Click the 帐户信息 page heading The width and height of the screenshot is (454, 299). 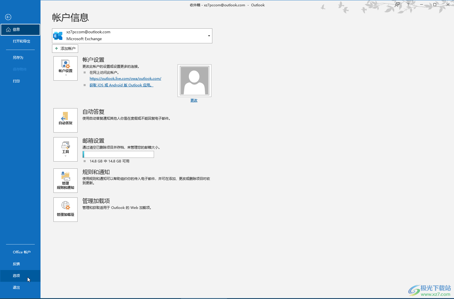coord(70,18)
